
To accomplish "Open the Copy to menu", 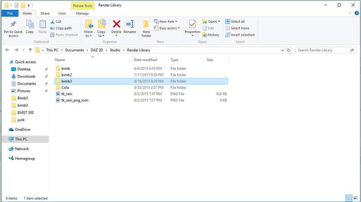I will click(x=101, y=28).
